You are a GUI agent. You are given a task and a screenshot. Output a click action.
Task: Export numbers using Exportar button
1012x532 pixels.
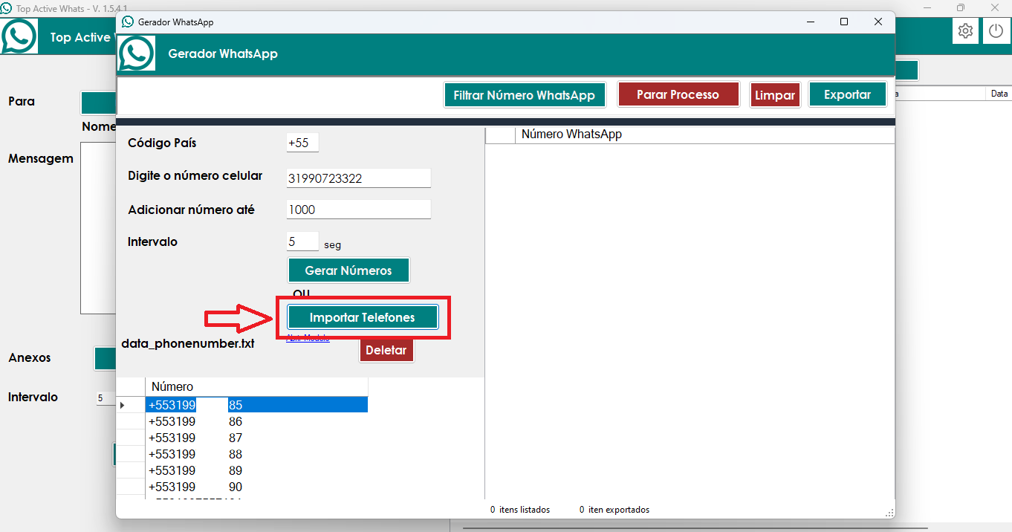pyautogui.click(x=848, y=94)
